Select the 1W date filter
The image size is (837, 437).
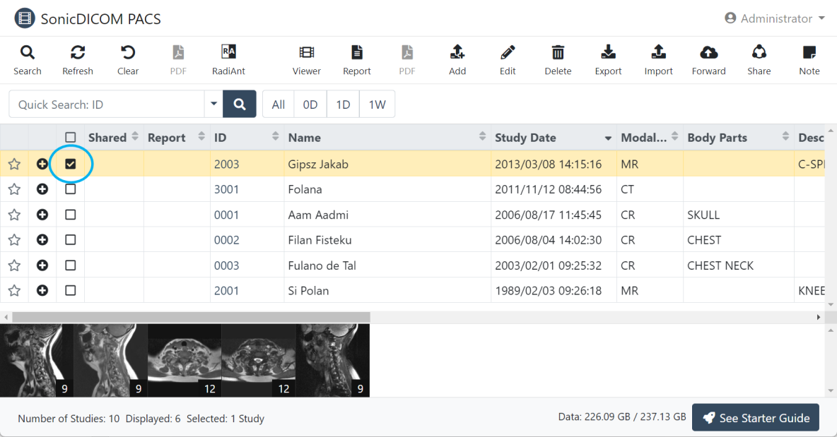pos(377,104)
